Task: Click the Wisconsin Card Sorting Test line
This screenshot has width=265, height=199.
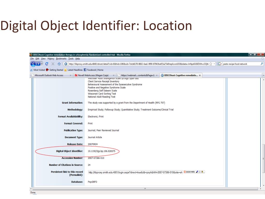Action: click(102, 94)
